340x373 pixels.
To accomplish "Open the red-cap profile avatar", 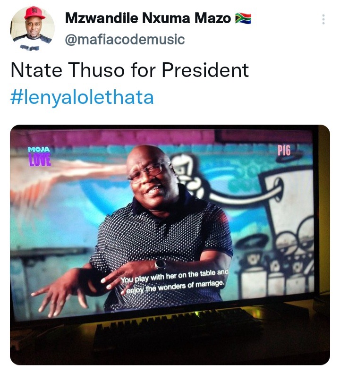I will point(33,28).
